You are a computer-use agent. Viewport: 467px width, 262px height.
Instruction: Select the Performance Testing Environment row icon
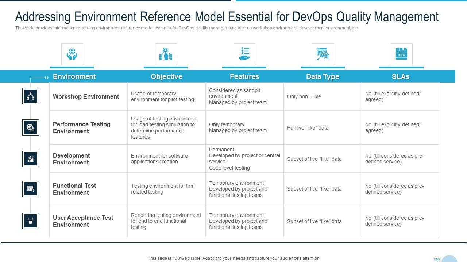pos(31,127)
